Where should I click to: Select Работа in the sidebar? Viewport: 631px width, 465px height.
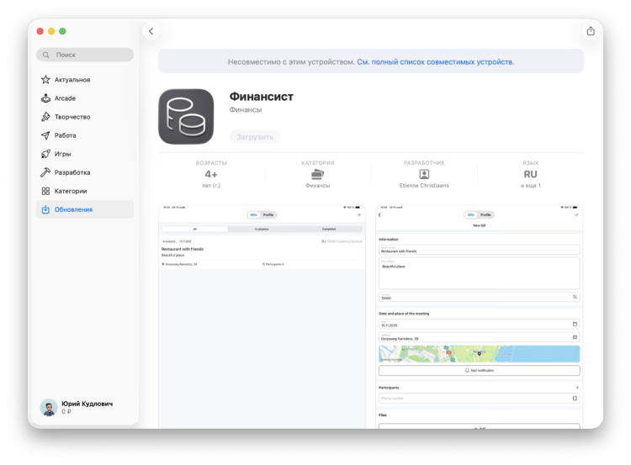[65, 135]
